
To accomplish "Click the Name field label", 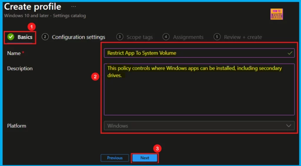I will [14, 53].
